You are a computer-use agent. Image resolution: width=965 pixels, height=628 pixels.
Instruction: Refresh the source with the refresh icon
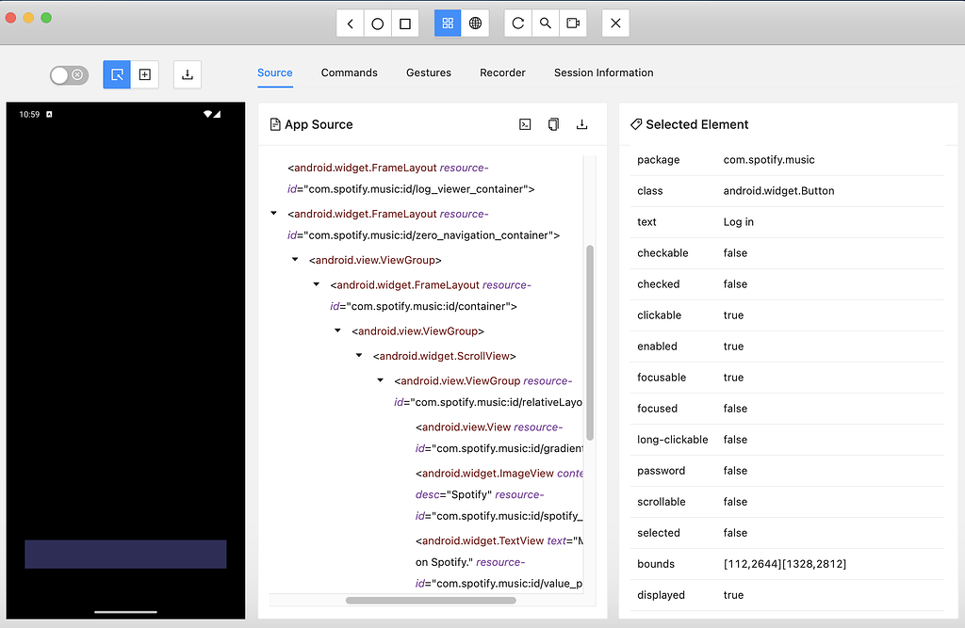[x=516, y=23]
